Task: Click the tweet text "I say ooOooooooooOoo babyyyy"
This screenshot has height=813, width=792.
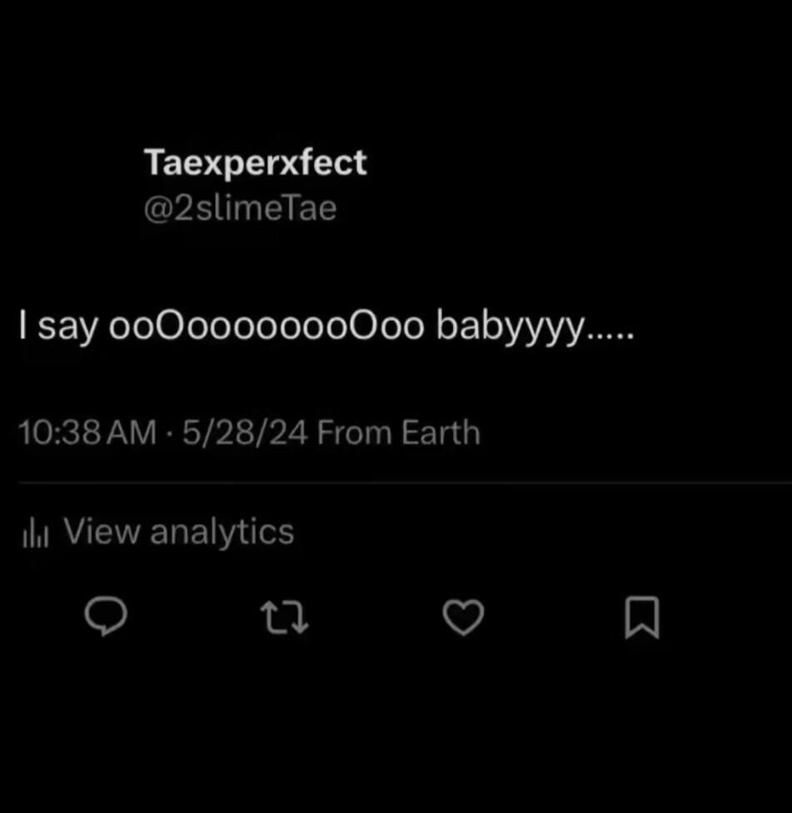Action: 325,328
